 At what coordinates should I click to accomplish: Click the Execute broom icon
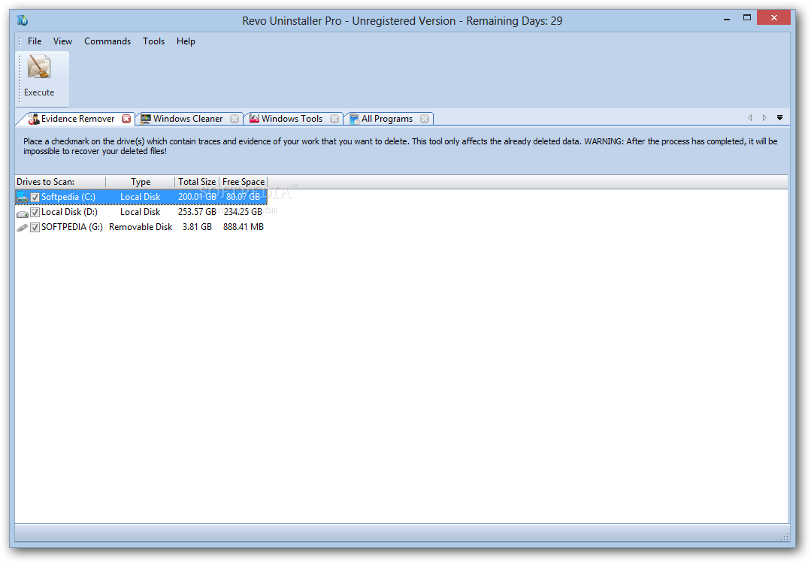(x=39, y=67)
